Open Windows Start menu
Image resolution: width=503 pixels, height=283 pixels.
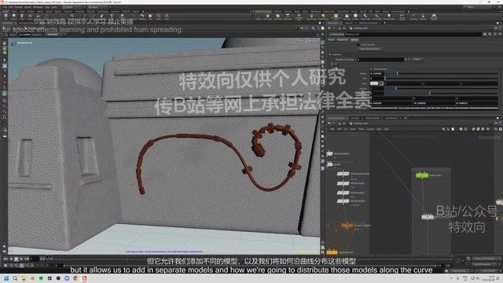6,278
